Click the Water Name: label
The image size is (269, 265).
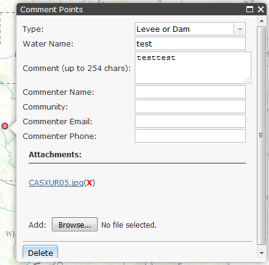[48, 44]
